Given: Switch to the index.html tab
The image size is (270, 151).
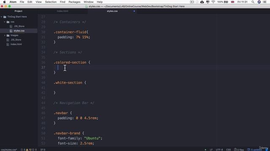Looking at the screenshot, I should coord(62,11).
